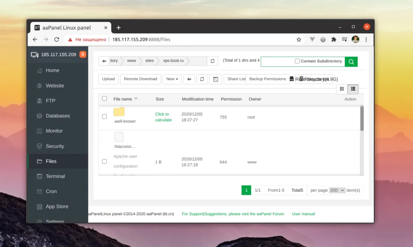Click the Upload button
The image size is (413, 247).
point(108,79)
